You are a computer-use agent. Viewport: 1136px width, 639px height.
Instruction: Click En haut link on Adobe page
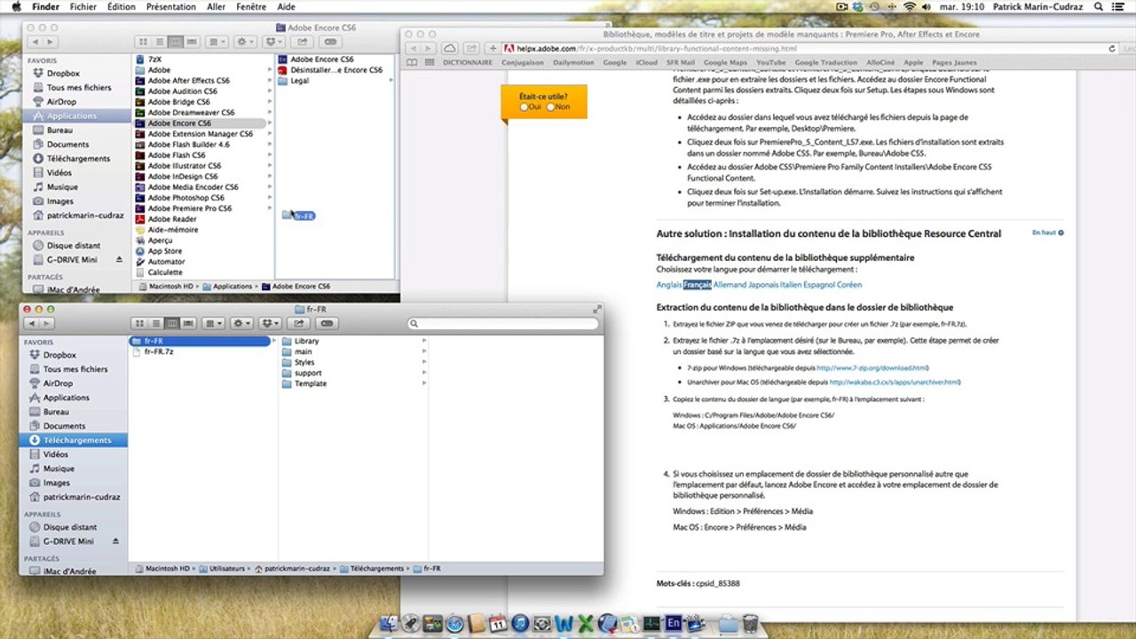(x=1047, y=233)
